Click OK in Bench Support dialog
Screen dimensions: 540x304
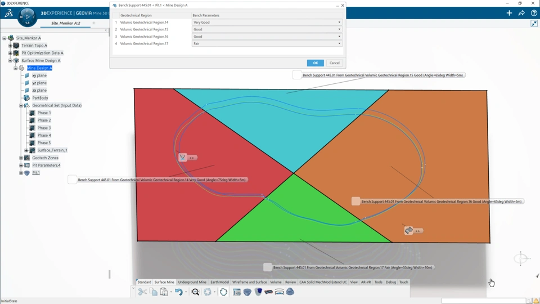click(315, 63)
